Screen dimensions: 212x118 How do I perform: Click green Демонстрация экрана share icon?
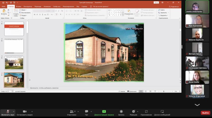pos(104,111)
